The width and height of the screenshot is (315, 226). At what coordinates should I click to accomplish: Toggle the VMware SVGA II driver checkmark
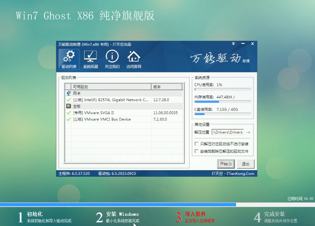point(69,113)
